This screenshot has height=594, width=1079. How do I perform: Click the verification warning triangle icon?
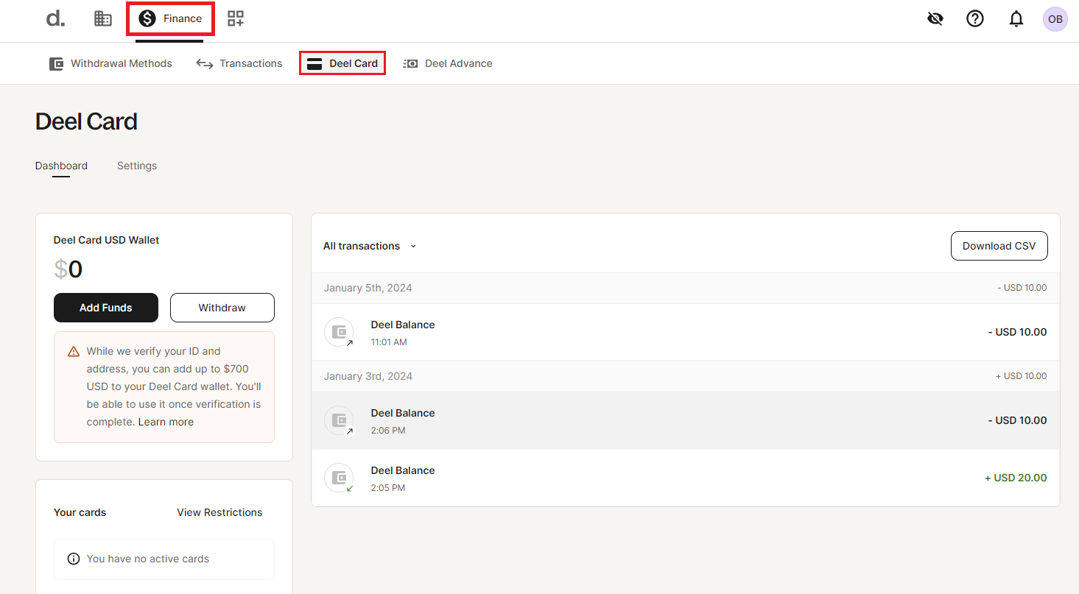coord(74,352)
